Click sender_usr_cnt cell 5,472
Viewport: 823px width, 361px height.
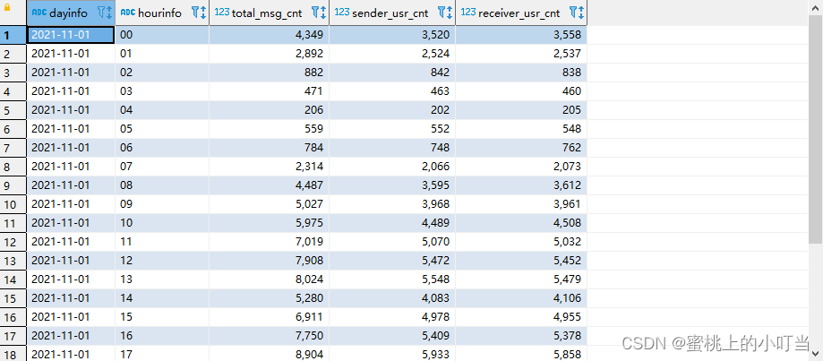coord(392,261)
